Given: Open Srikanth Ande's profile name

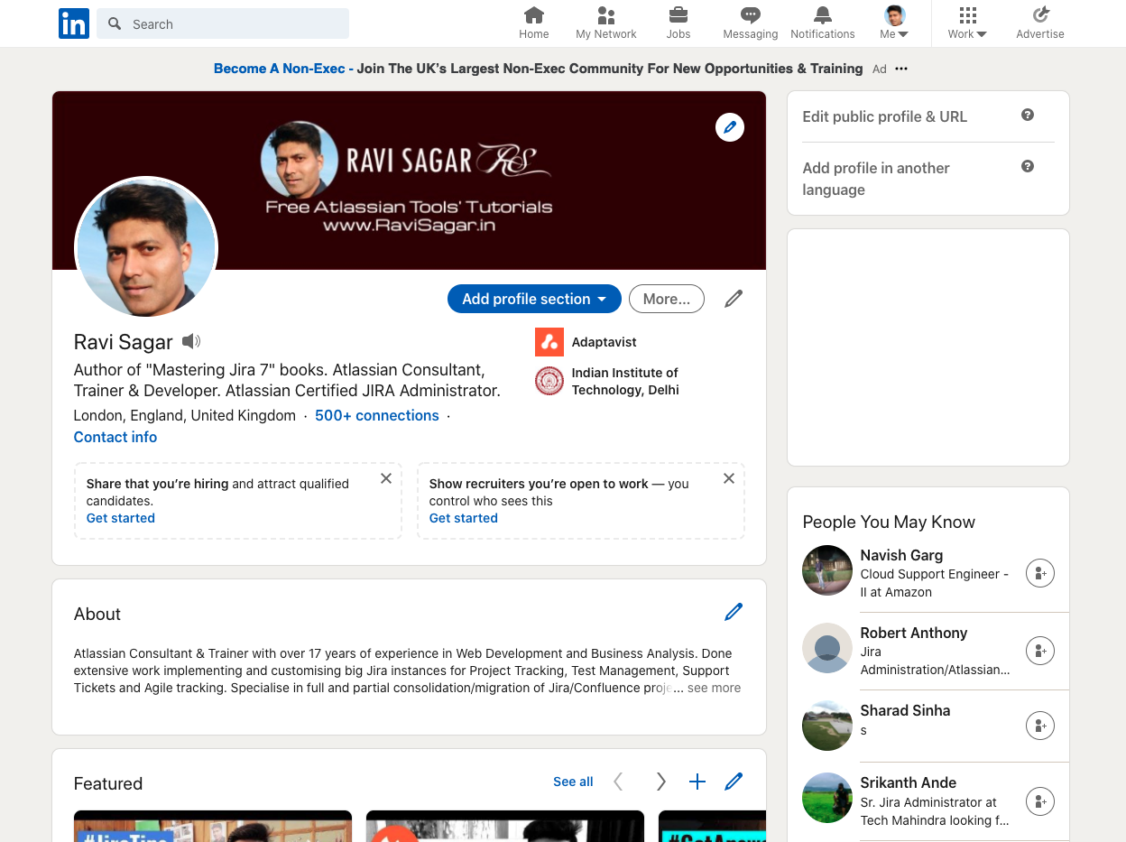Looking at the screenshot, I should click(909, 782).
